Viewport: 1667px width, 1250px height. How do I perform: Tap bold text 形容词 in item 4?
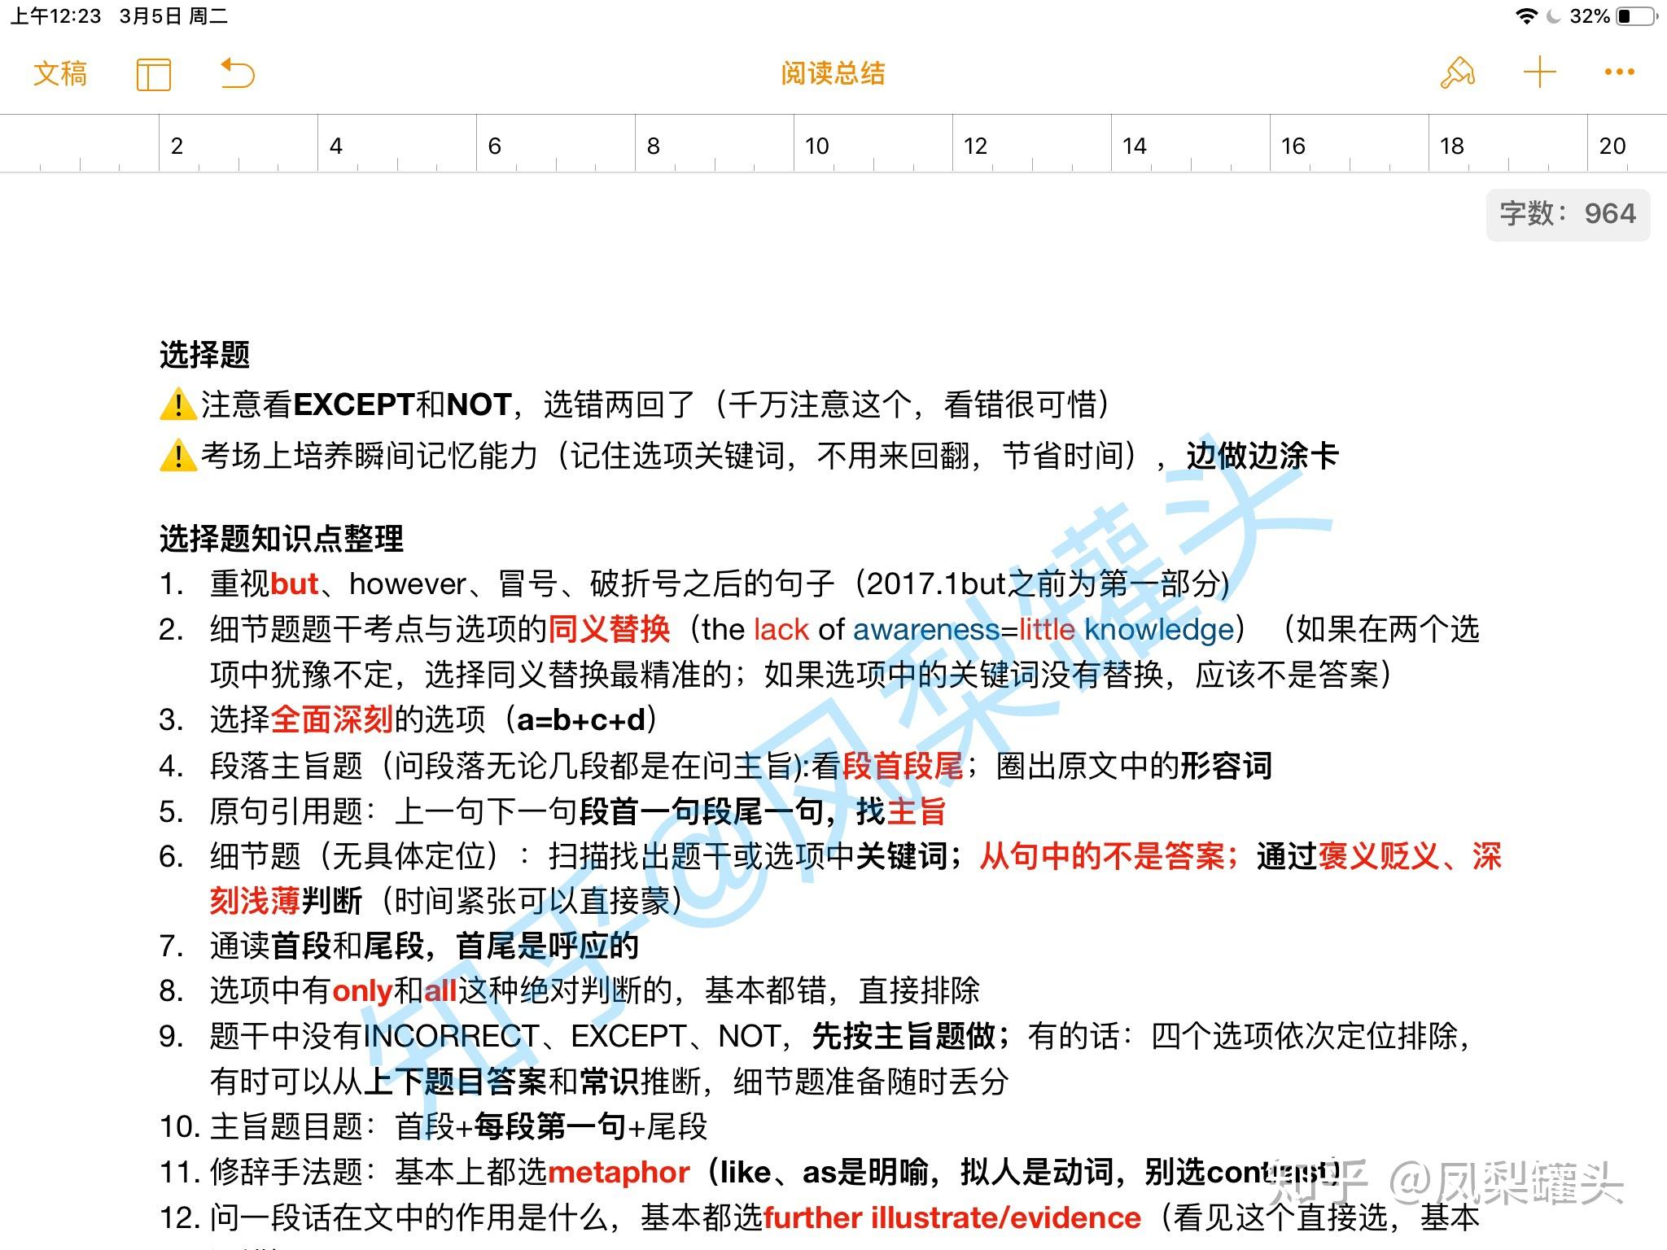(x=1226, y=766)
